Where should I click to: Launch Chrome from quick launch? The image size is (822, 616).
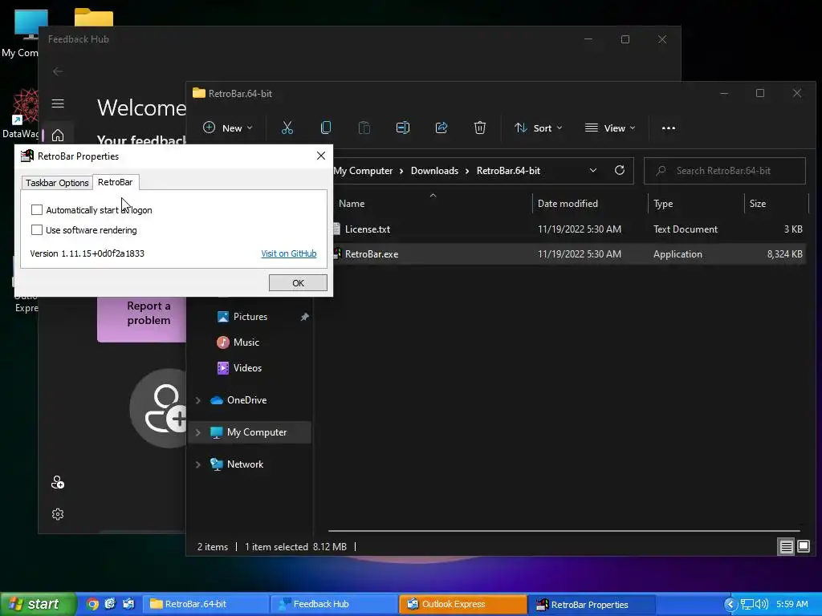[x=92, y=604]
